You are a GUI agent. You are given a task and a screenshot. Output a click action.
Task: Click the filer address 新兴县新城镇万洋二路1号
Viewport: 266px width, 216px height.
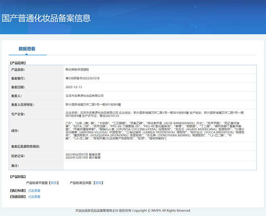coord(93,104)
